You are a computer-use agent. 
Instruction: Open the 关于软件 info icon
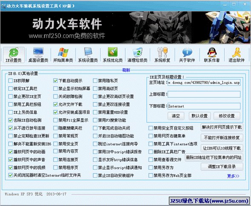point(187,55)
